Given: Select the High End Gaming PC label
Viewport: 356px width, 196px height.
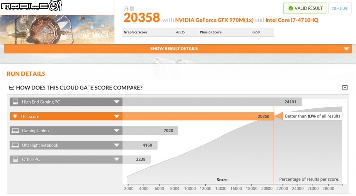Looking at the screenshot, I should pos(41,102).
